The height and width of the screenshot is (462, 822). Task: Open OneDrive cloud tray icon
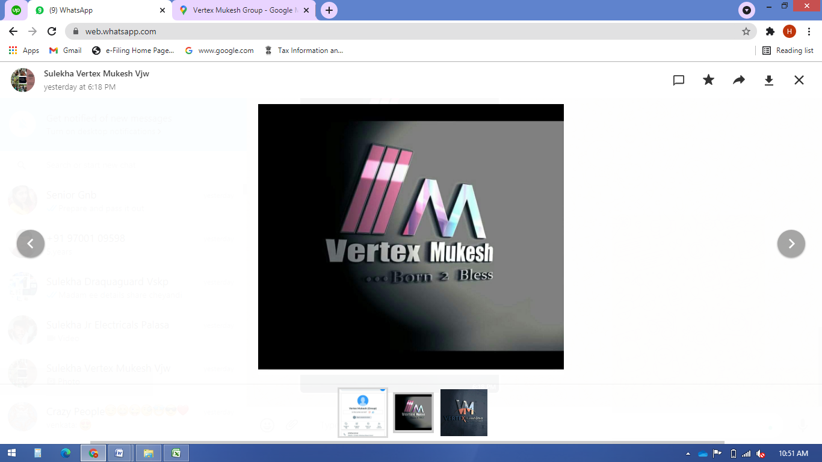(x=703, y=454)
